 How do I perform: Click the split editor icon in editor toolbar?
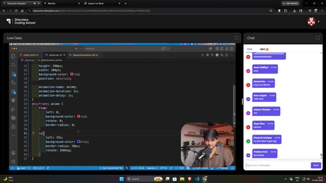227,55
